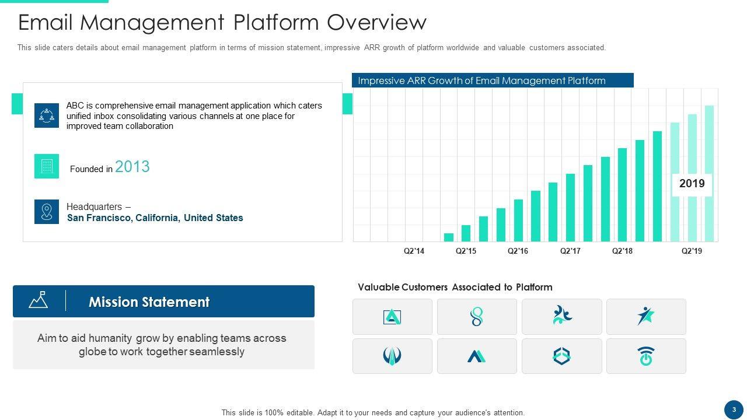
Task: Click the team collaboration icon beside ABC description
Action: [47, 116]
